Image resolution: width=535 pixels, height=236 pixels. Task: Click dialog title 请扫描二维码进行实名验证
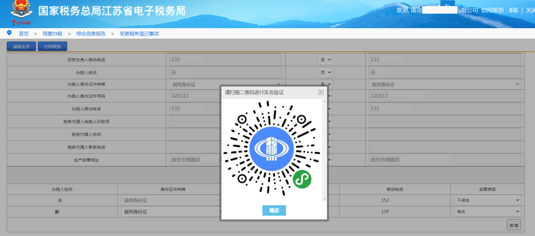254,93
